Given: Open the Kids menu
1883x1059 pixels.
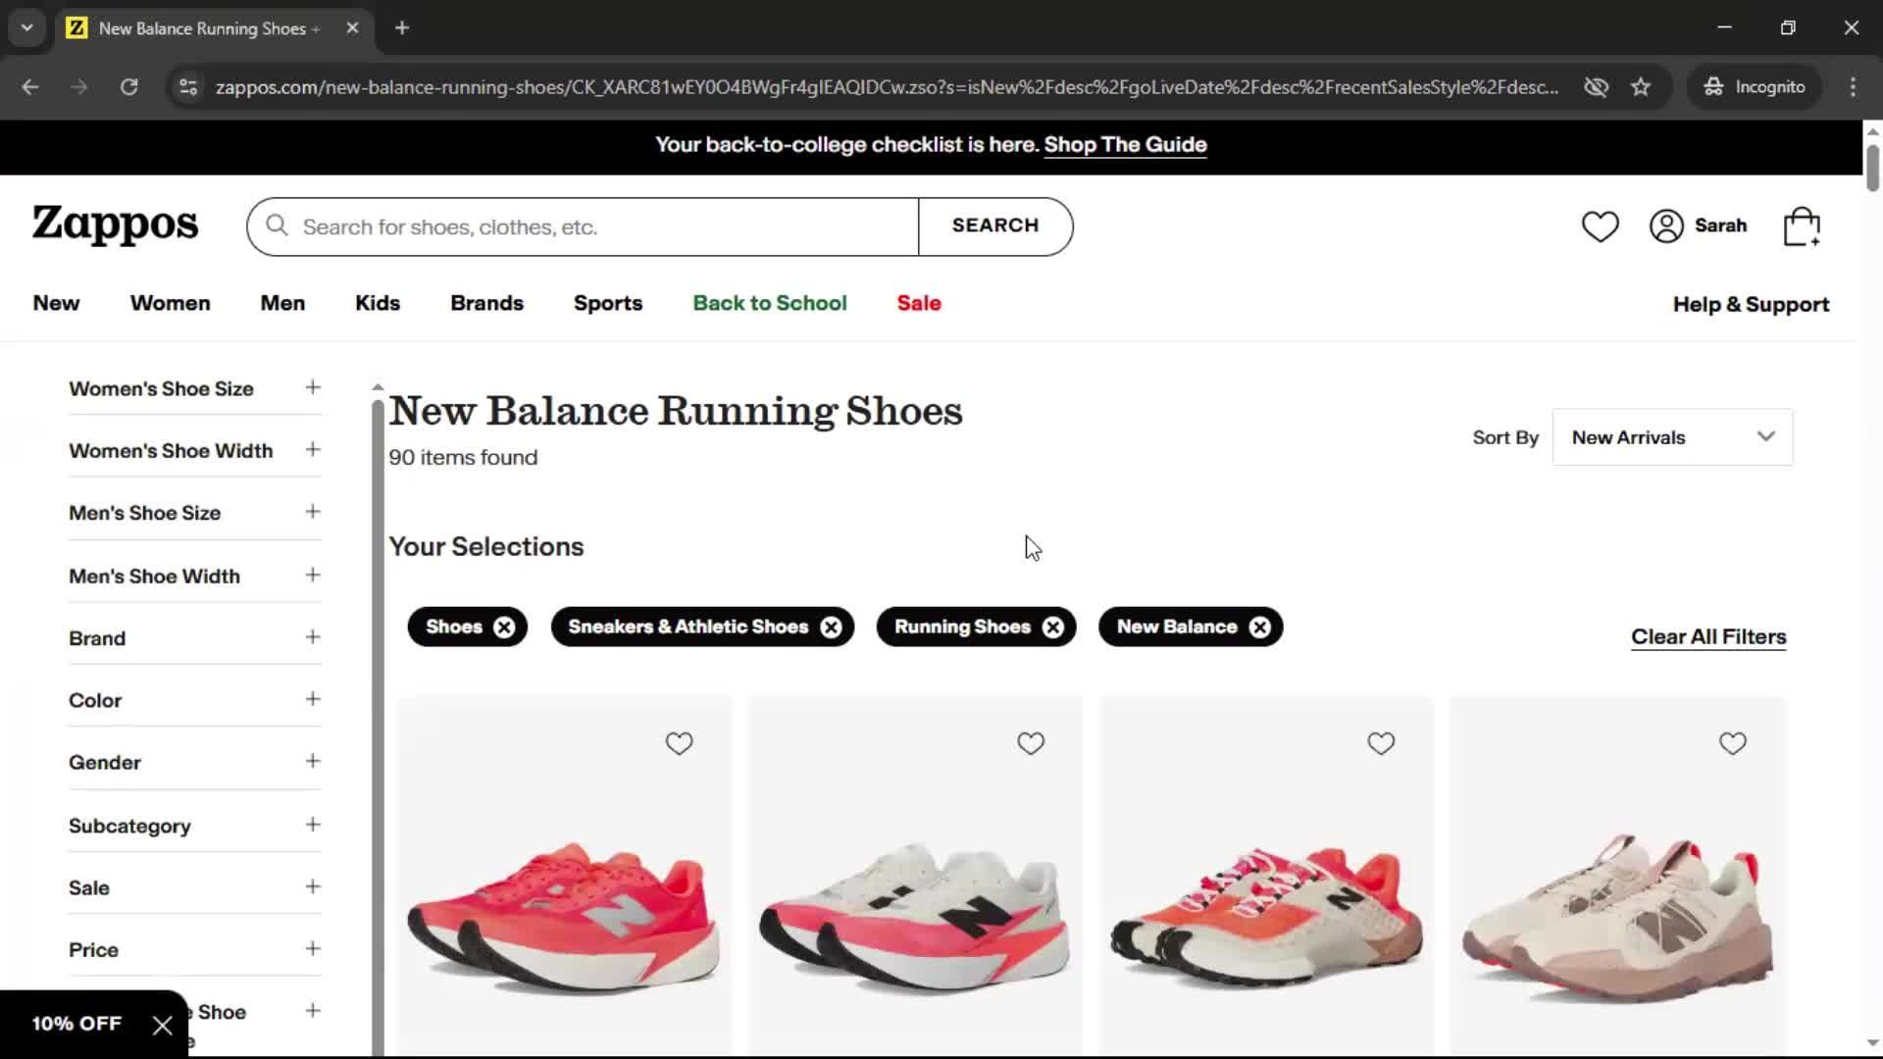Looking at the screenshot, I should (378, 304).
